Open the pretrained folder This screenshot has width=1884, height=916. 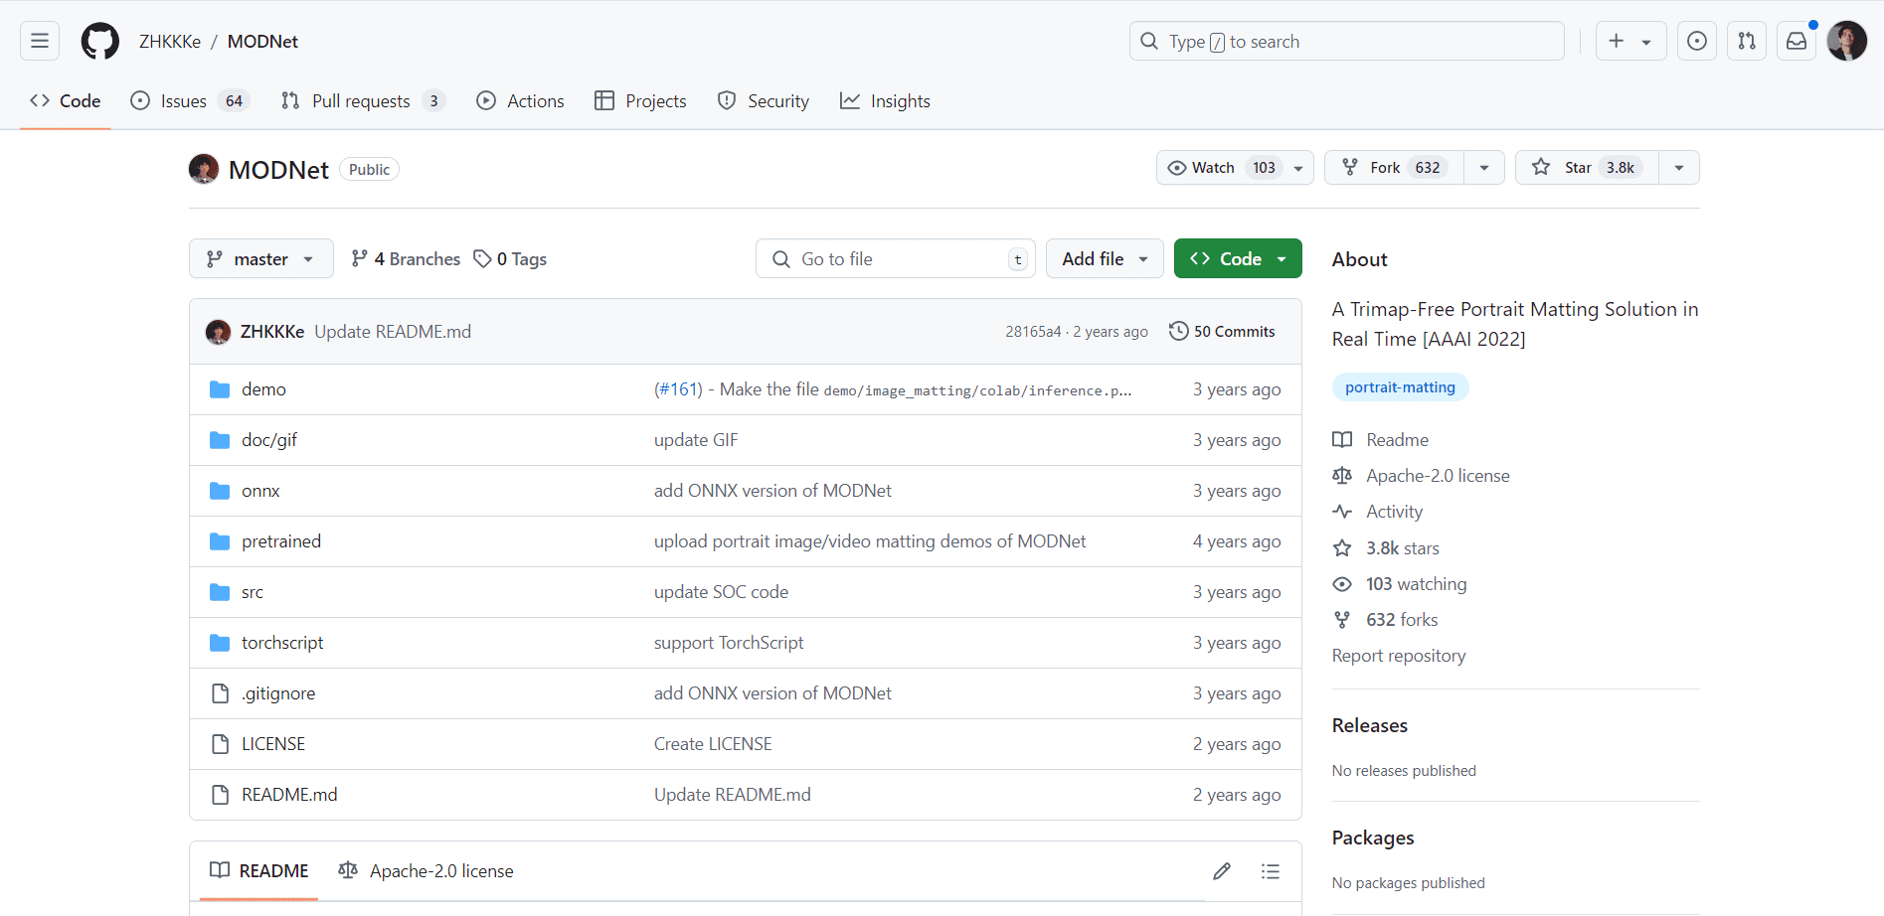click(x=281, y=540)
